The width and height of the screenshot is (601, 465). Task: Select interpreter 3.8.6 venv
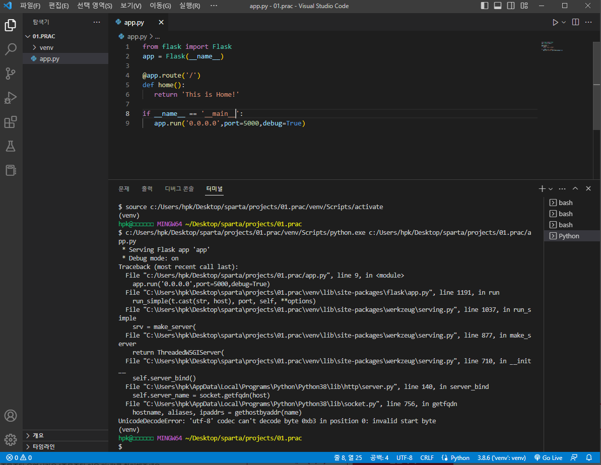point(501,458)
